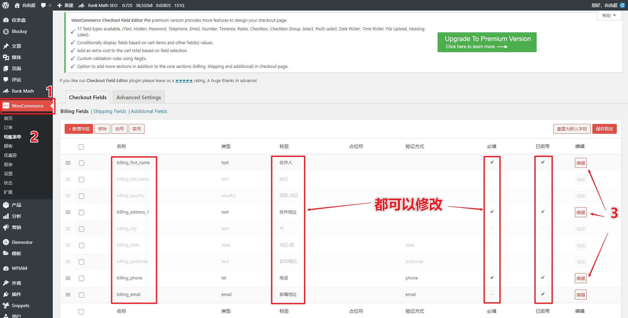Click the WordPress logo icon
Viewport: 628px width, 318px height.
(6, 5)
